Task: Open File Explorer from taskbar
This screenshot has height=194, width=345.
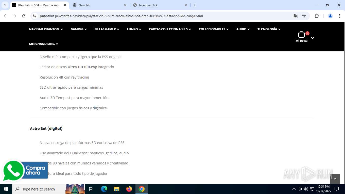Action: pos(117,189)
